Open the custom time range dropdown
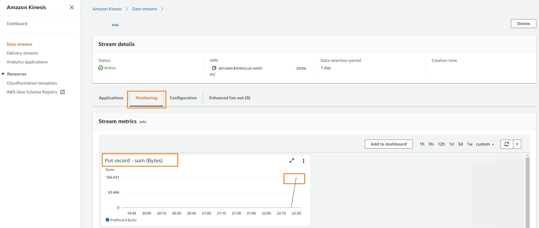The image size is (539, 228). (485, 144)
